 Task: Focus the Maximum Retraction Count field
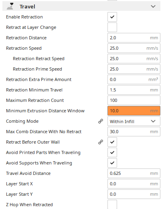(134, 100)
